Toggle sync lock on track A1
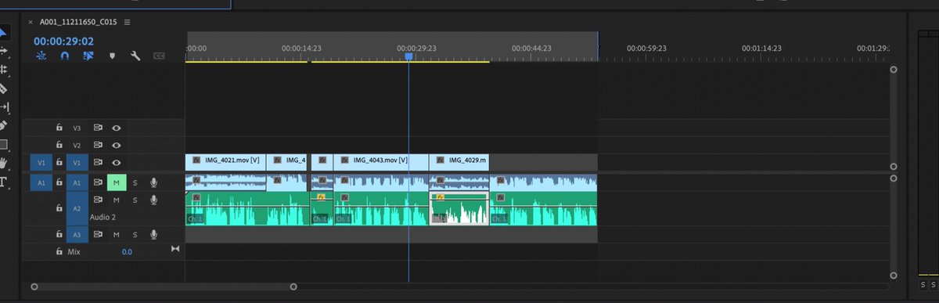 tap(99, 182)
